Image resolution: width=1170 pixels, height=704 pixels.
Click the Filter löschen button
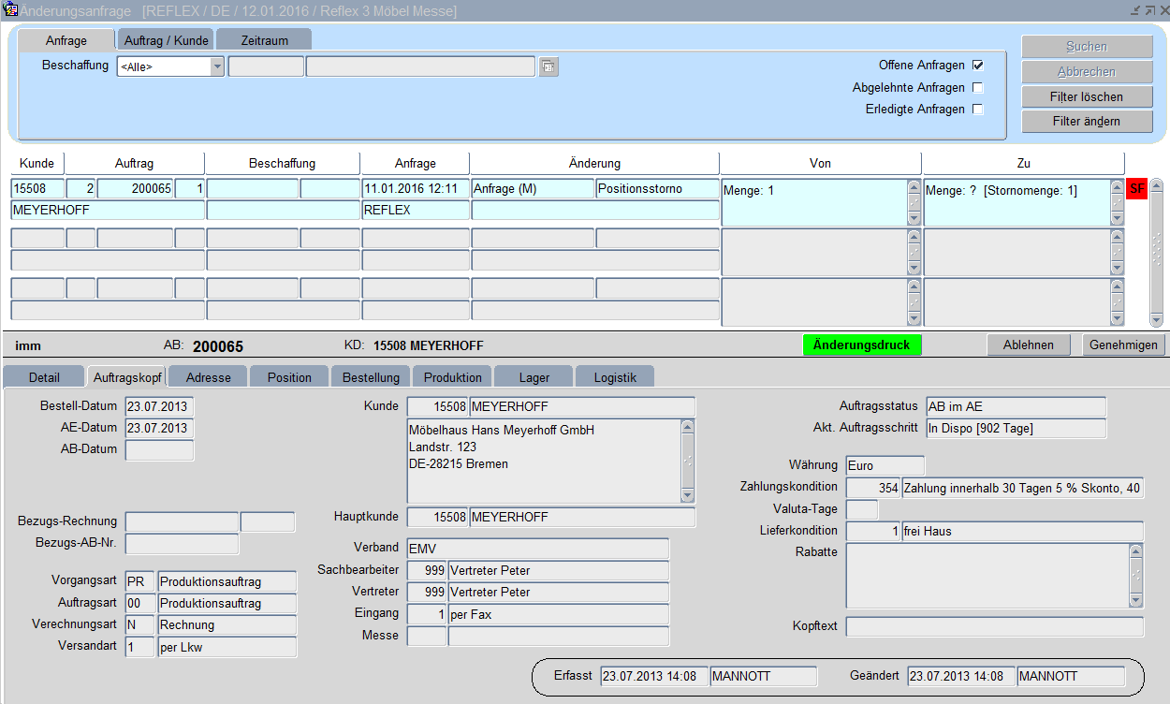point(1087,96)
